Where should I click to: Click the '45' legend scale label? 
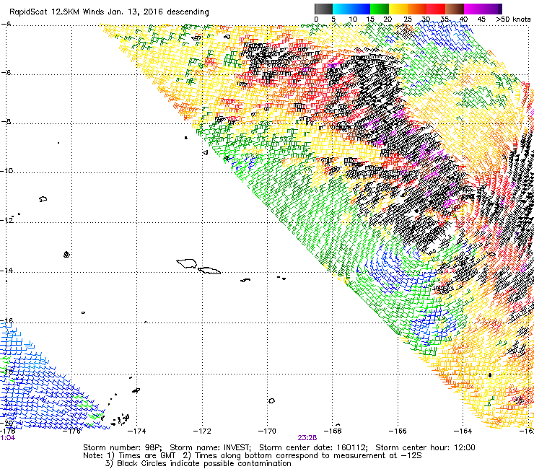point(481,19)
